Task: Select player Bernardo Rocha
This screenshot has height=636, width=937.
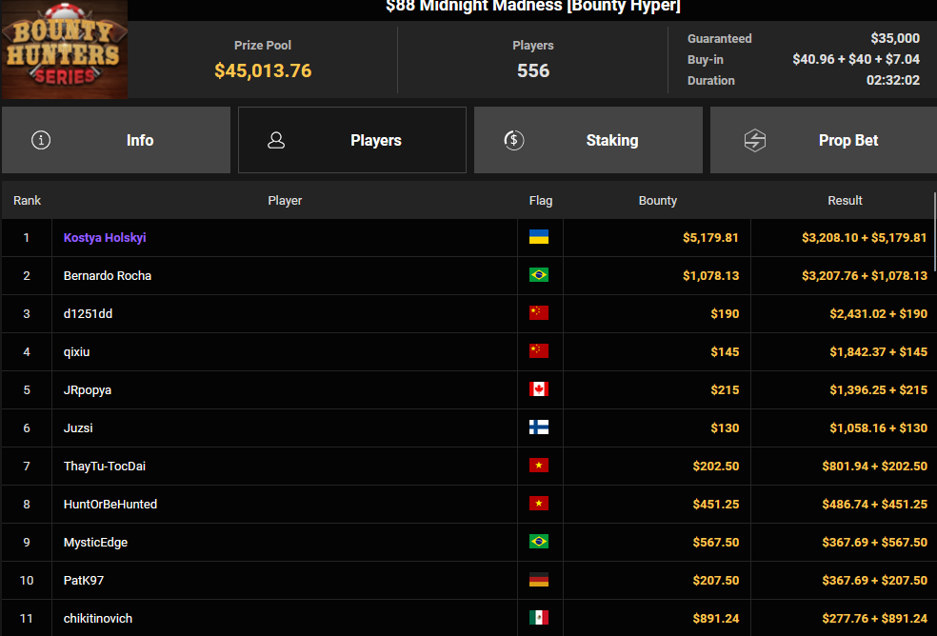Action: pyautogui.click(x=108, y=275)
